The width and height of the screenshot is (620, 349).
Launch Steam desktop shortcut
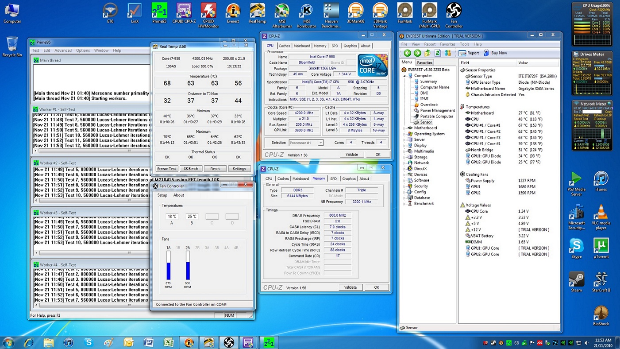click(576, 282)
